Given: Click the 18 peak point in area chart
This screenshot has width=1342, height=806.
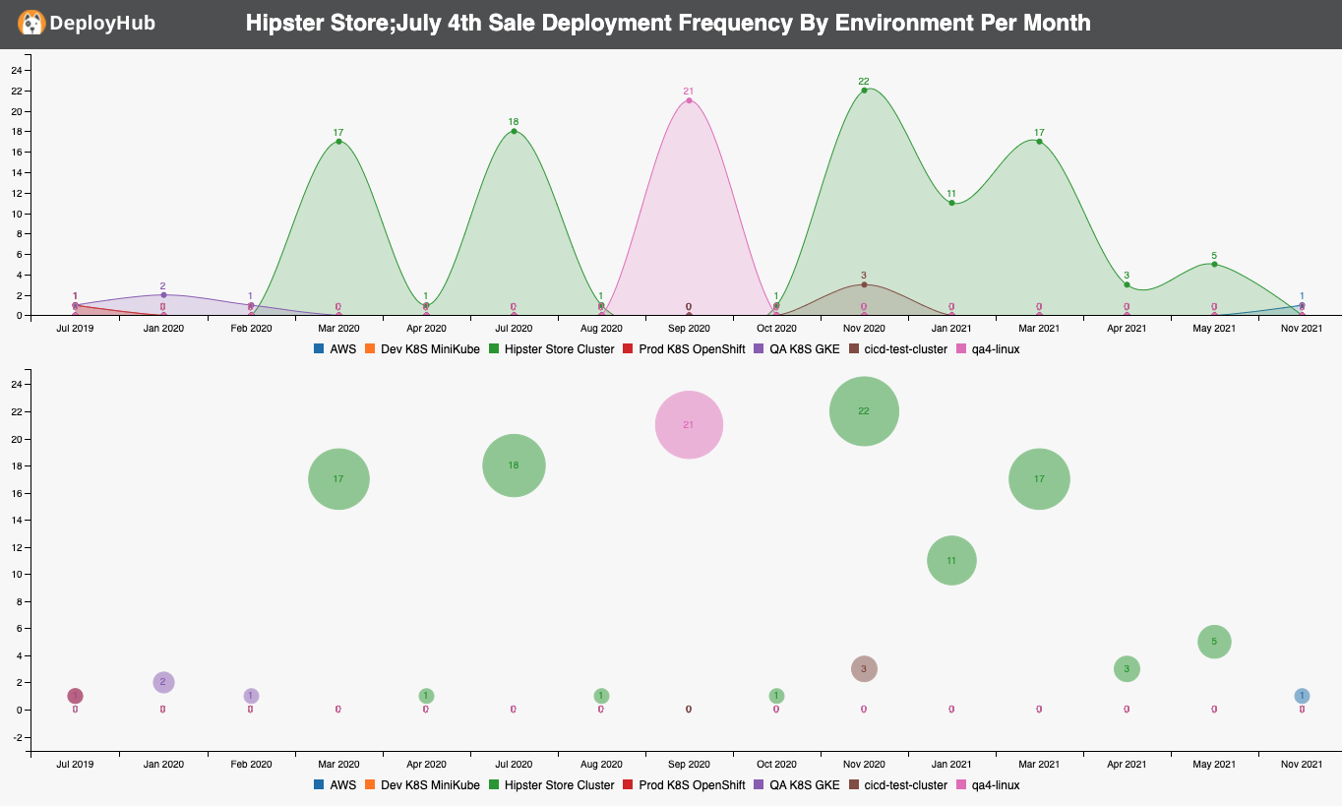Looking at the screenshot, I should pyautogui.click(x=514, y=131).
